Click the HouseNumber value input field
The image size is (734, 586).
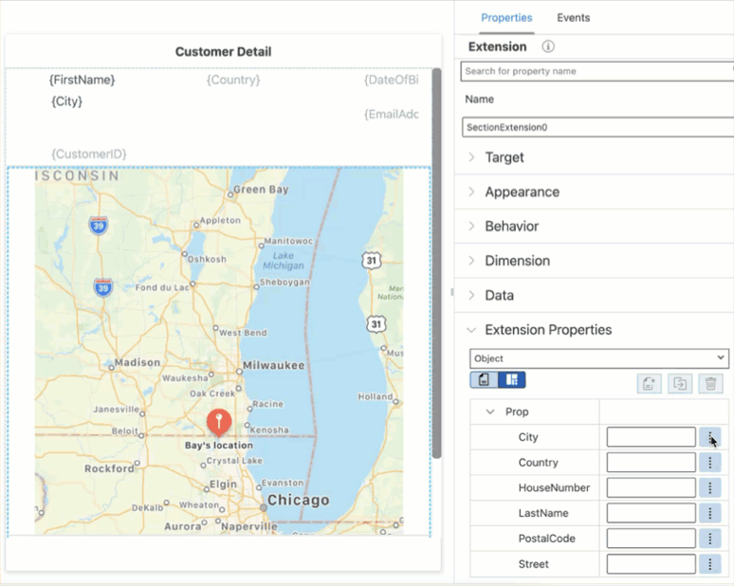[x=651, y=487]
